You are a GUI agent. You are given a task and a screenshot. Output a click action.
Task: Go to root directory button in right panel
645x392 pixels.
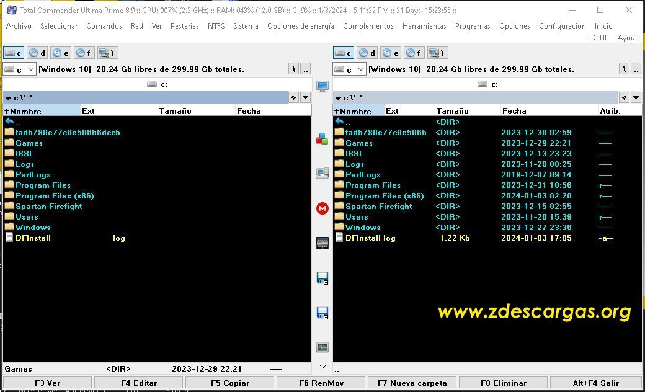[x=625, y=69]
